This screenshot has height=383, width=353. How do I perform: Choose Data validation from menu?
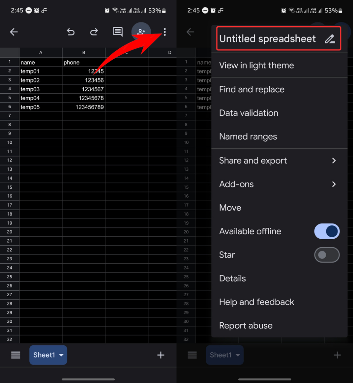point(249,113)
